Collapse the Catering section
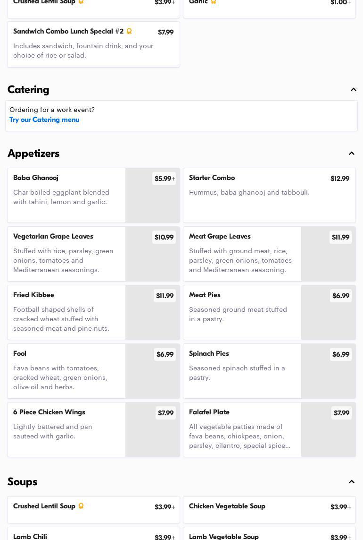 pos(353,90)
